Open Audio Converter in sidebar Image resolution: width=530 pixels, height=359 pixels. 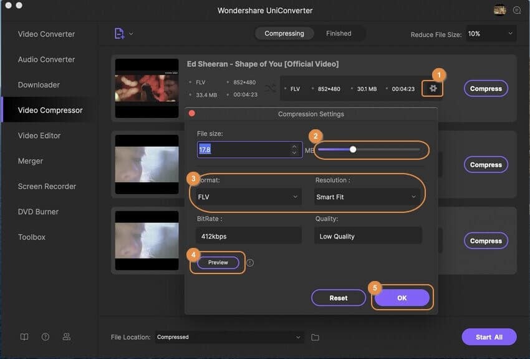coord(46,59)
